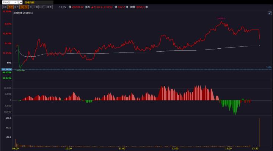The width and height of the screenshot is (273, 151).
Task: Click the chart link icon at top right
Action: click(x=270, y=13)
